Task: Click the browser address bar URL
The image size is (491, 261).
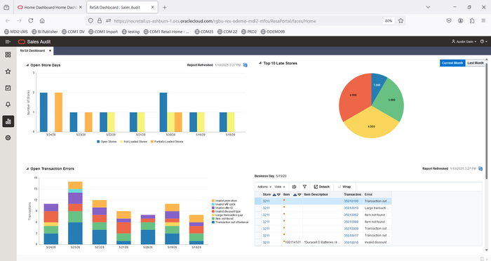Action: point(215,21)
